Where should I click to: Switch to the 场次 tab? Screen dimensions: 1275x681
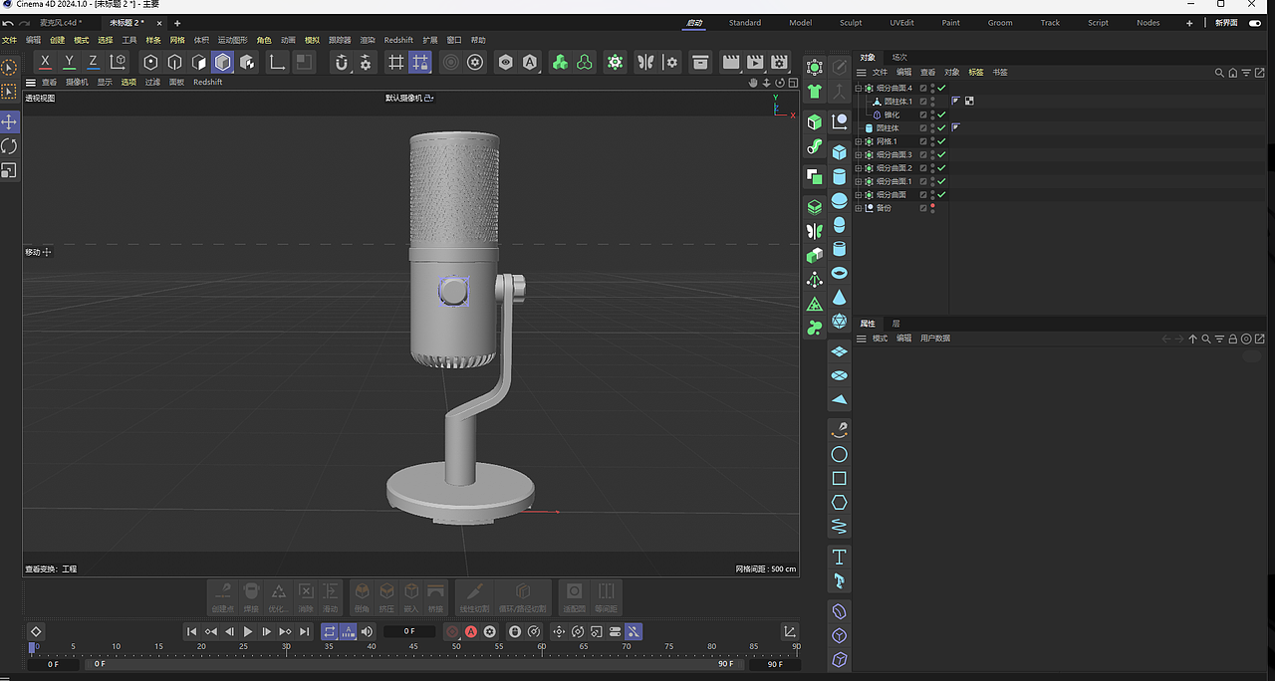pyautogui.click(x=899, y=57)
